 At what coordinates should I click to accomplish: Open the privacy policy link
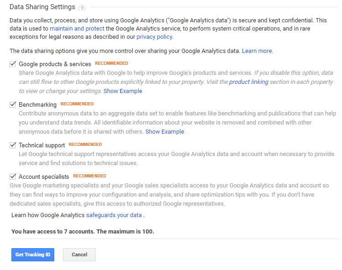tap(155, 36)
